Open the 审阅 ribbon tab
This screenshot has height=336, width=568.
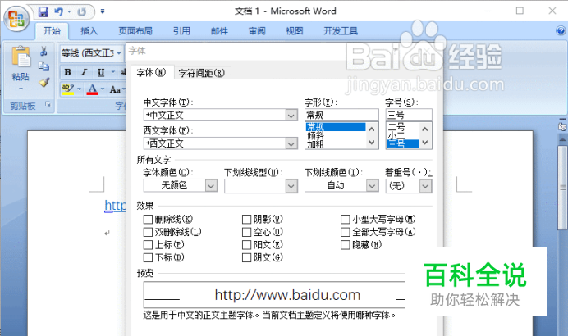257,31
